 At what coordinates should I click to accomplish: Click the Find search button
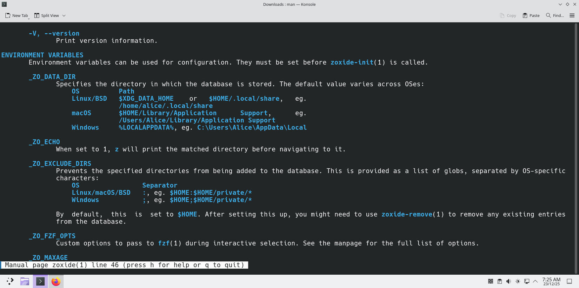pyautogui.click(x=555, y=15)
